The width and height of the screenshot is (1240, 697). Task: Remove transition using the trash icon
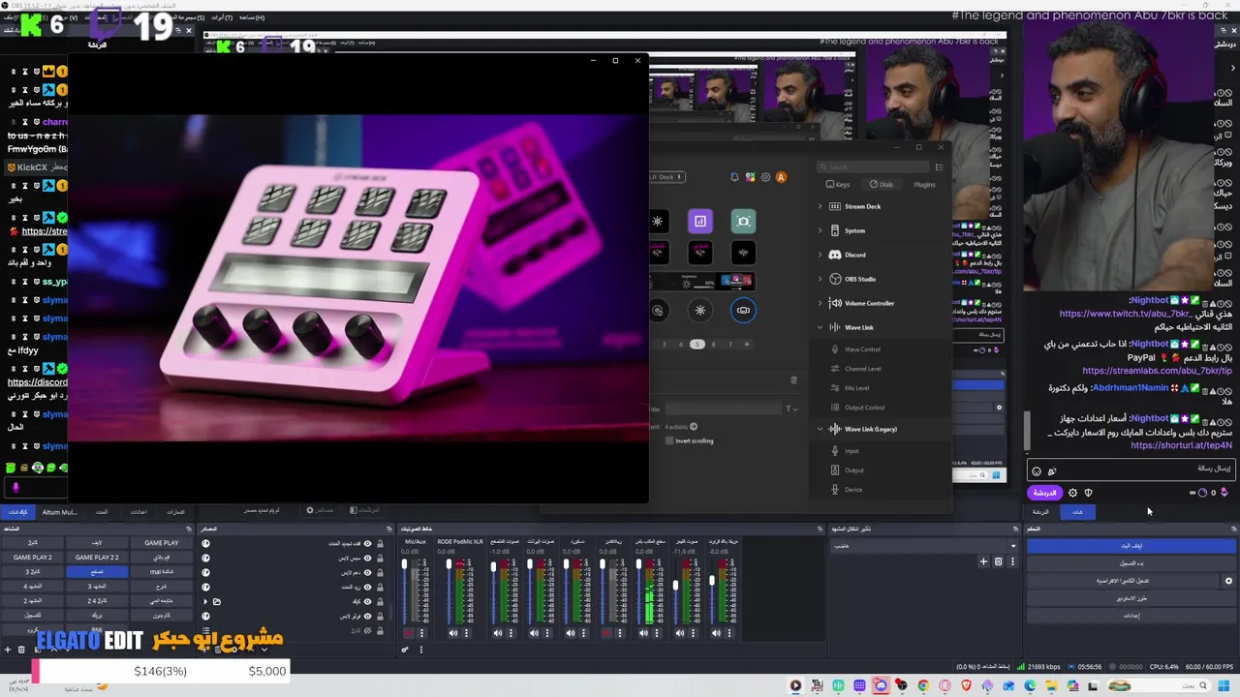click(x=998, y=561)
